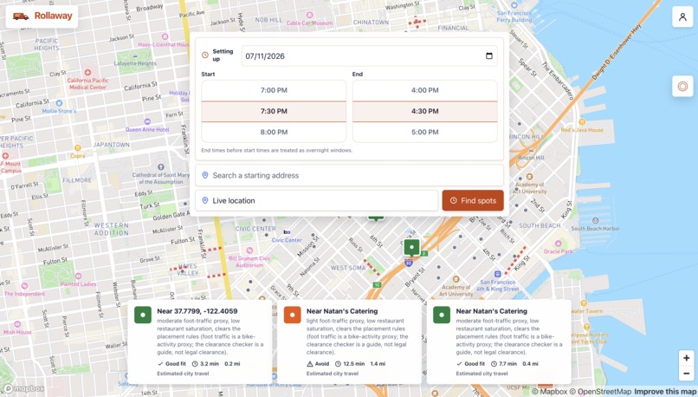This screenshot has height=397, width=698.
Task: Click the Queen Anne Hotel map marker
Action: pyautogui.click(x=147, y=121)
